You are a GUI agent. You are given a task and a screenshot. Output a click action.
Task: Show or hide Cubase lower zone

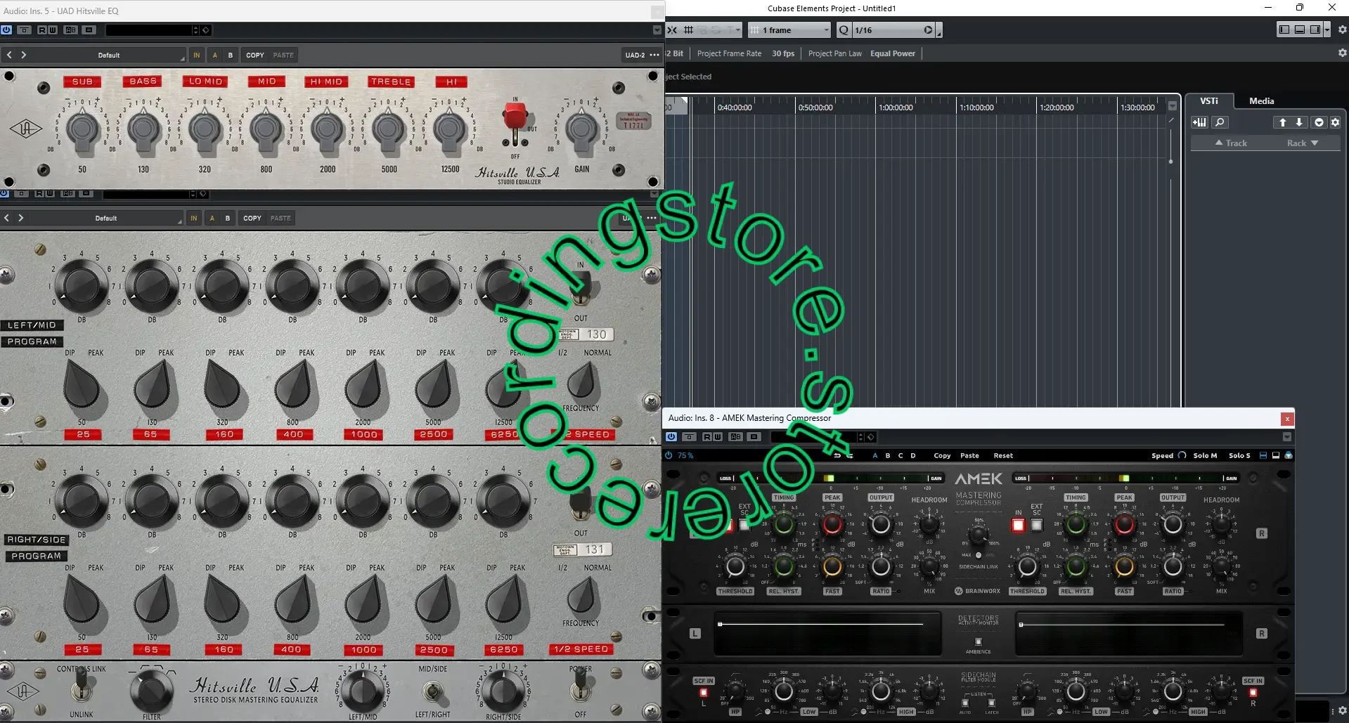tap(1300, 30)
